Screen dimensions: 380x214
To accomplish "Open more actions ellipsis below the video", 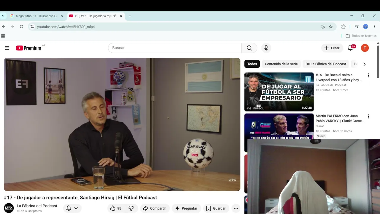I will (x=236, y=208).
